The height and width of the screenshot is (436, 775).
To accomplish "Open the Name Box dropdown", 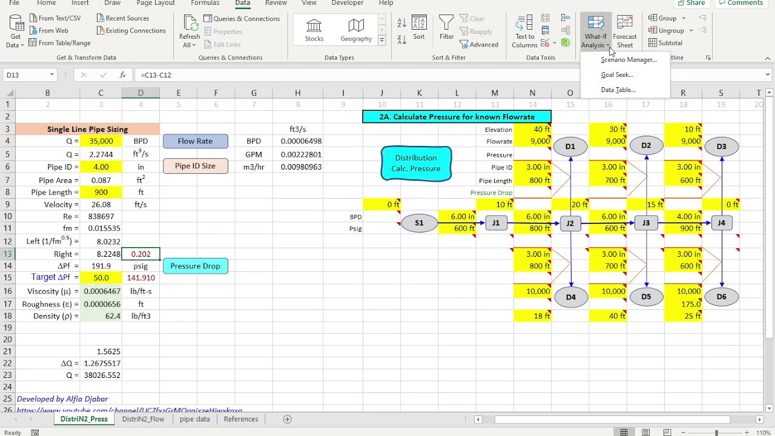I will [x=51, y=75].
